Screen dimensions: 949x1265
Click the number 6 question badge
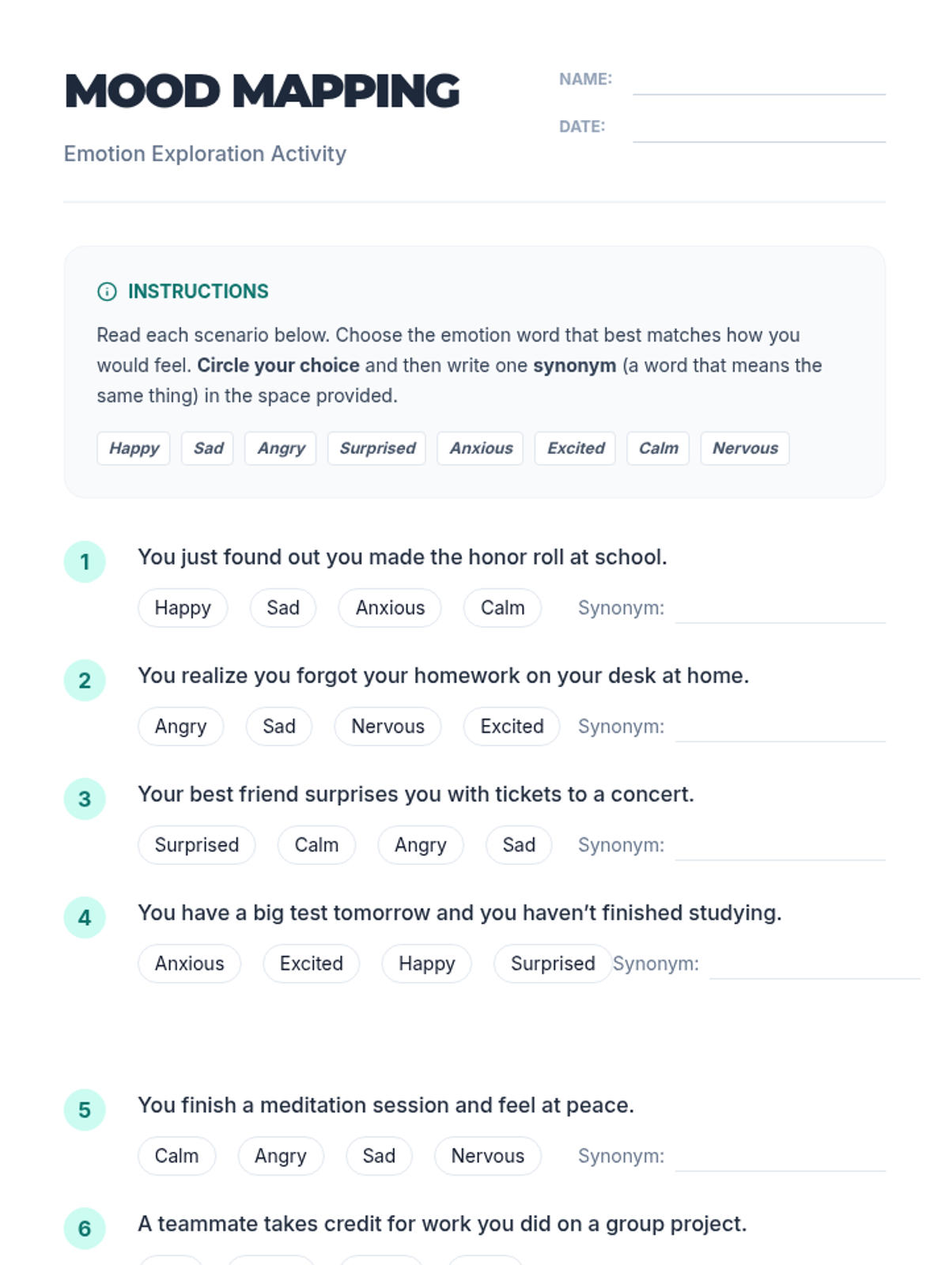(85, 1229)
